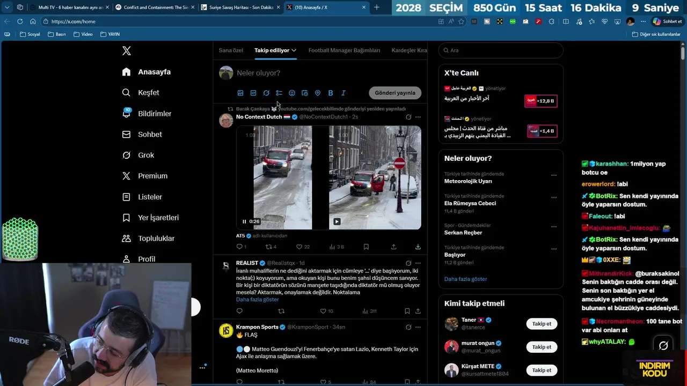Click the Grok icon in composer toolbar
This screenshot has width=687, height=386.
pyautogui.click(x=266, y=93)
